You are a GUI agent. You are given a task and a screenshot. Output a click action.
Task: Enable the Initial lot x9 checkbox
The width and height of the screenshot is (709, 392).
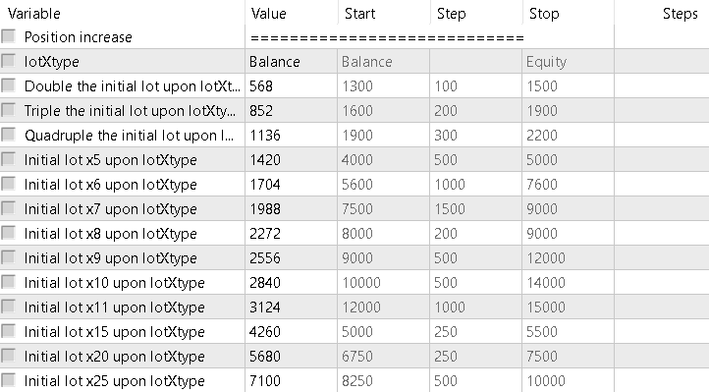coord(9,256)
